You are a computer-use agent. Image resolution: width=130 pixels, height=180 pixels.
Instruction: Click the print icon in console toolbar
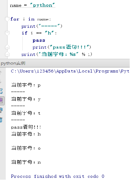pyautogui.click(x=1, y=110)
